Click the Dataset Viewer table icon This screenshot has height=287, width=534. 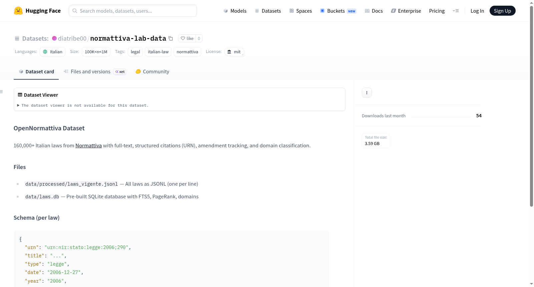pos(20,95)
